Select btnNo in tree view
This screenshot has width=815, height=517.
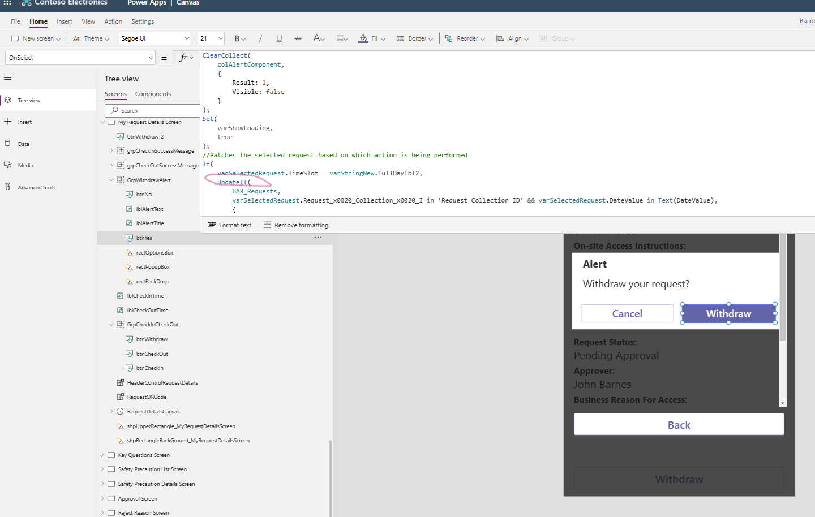144,194
